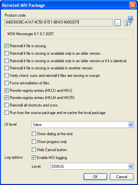The height and width of the screenshot is (185, 138).
Task: Enable reinstall if another version available
Action: 7,68
